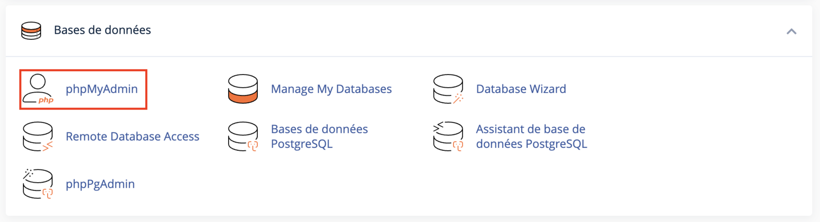Click the Database Wizard icon
The width and height of the screenshot is (820, 222).
[x=448, y=89]
